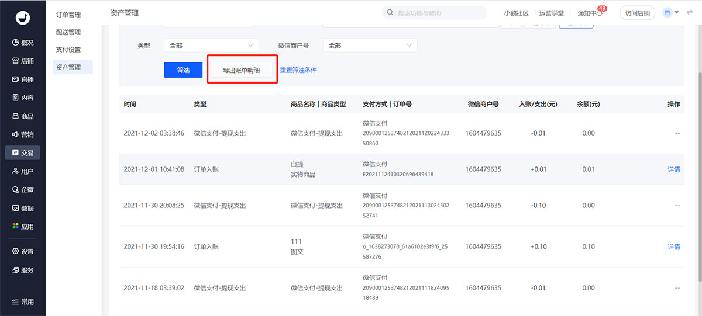Open the account avatar dropdown menu
Screen dimensions: 702x316
point(670,12)
